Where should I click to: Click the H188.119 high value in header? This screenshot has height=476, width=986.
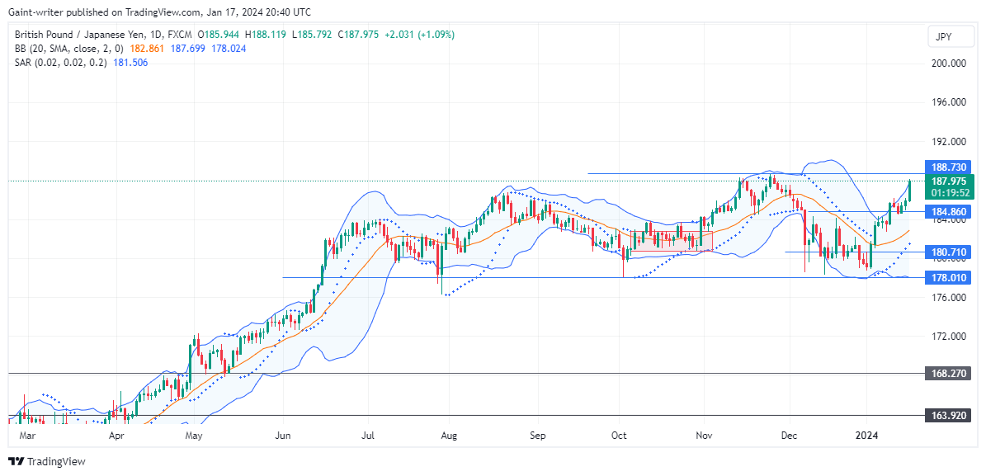coord(266,35)
